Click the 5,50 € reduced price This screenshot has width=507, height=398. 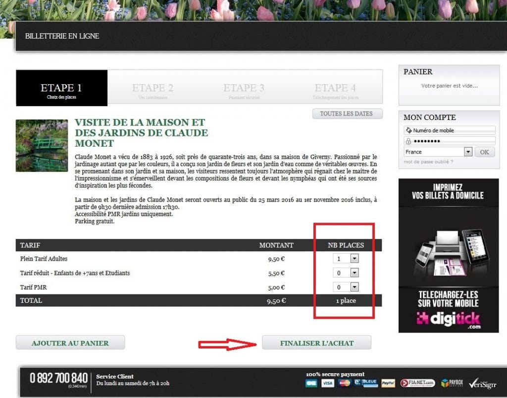pos(276,273)
